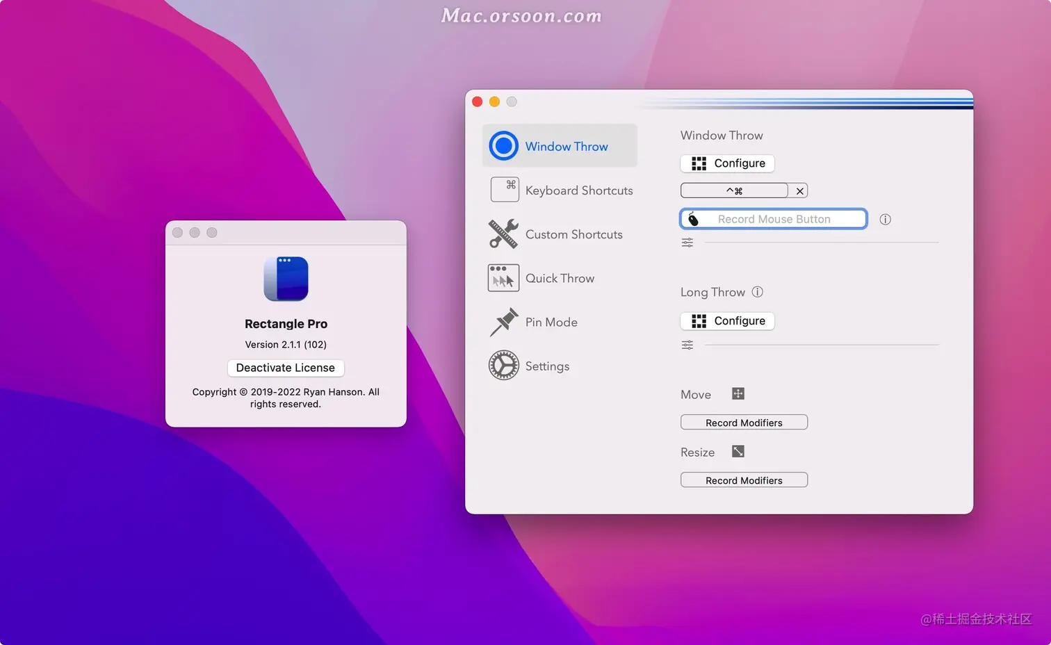Click the Rectangle Pro title in About window
This screenshot has height=645, width=1051.
click(x=286, y=324)
